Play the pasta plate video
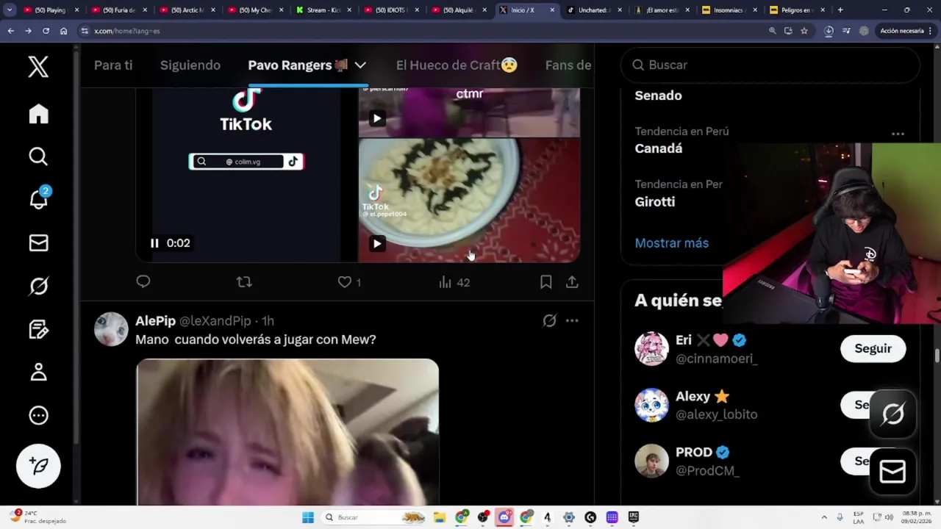The height and width of the screenshot is (529, 941). point(376,244)
